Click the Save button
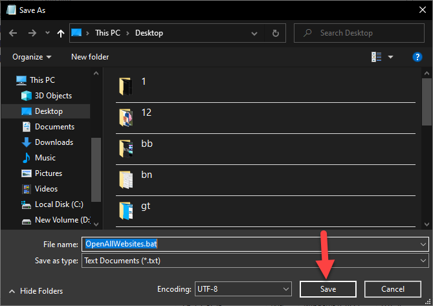Viewport: 433px width, 306px height. [328, 289]
